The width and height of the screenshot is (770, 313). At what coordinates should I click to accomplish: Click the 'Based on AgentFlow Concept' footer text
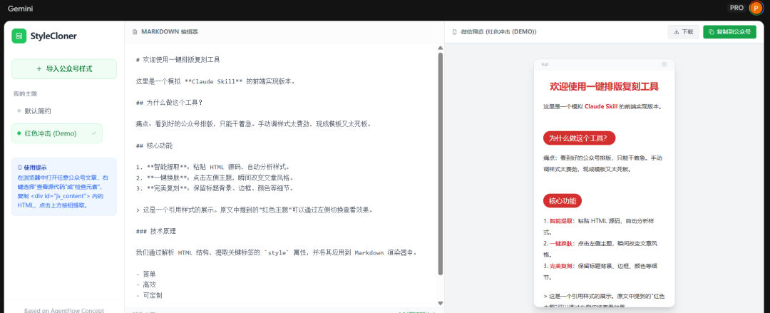coord(64,310)
